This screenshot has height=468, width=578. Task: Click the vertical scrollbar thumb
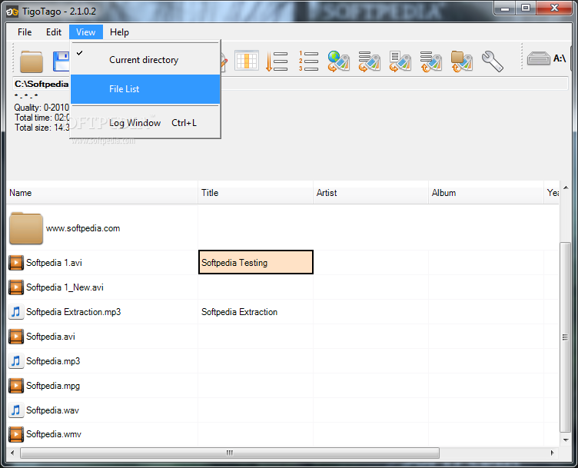click(x=565, y=337)
